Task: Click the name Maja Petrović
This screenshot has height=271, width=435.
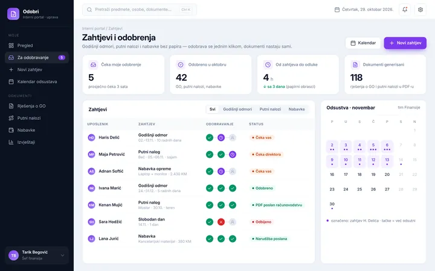Action: pyautogui.click(x=112, y=154)
